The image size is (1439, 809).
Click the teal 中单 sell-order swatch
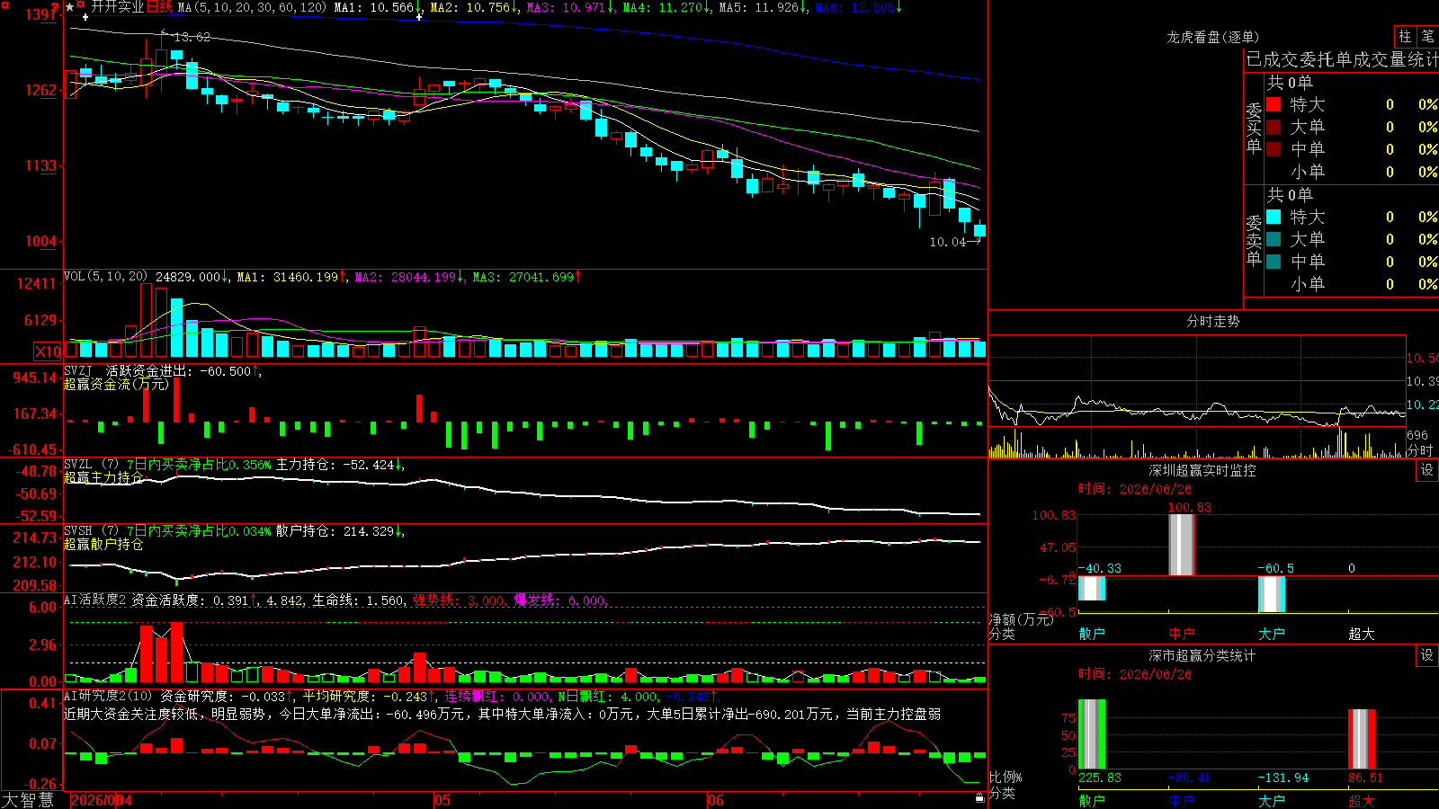(1274, 262)
